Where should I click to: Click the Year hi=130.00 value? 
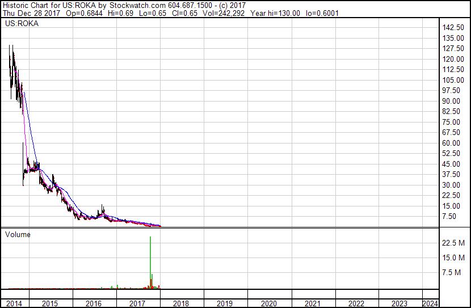pyautogui.click(x=275, y=14)
